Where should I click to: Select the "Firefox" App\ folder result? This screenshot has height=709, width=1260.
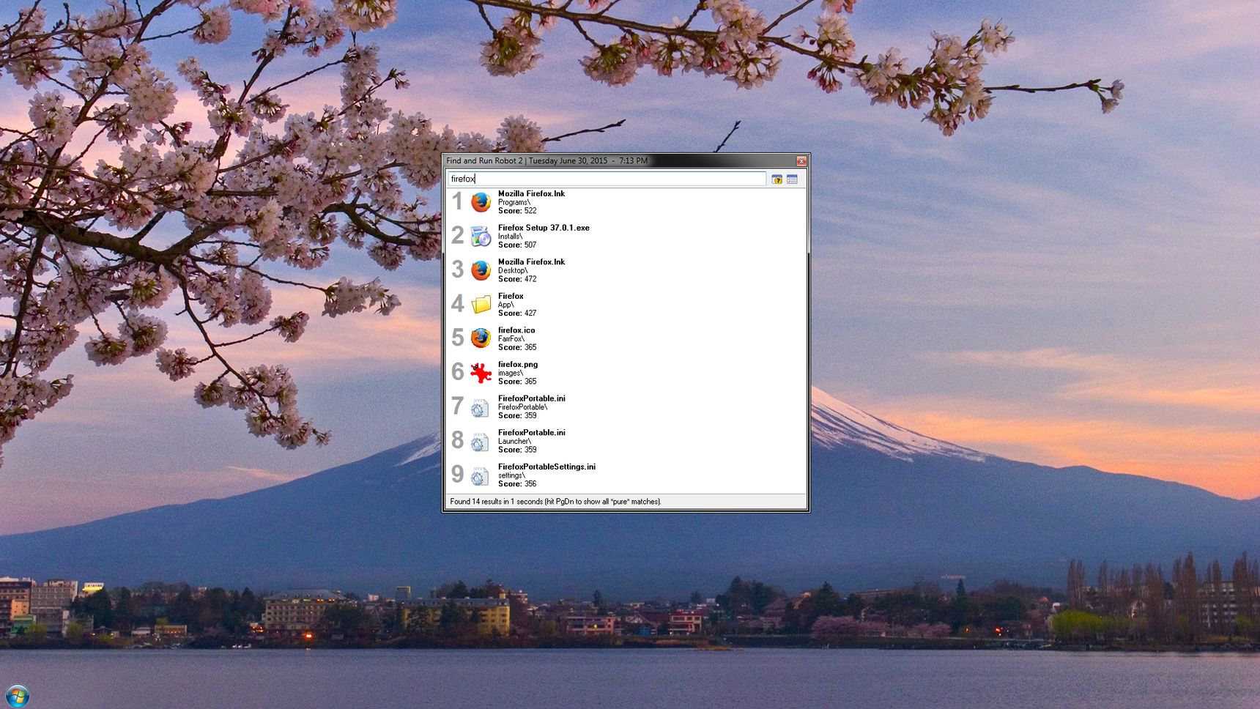[511, 297]
